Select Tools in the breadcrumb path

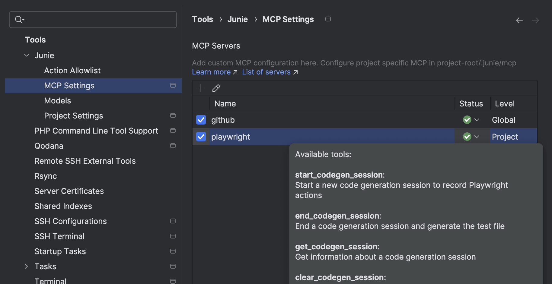pyautogui.click(x=202, y=19)
